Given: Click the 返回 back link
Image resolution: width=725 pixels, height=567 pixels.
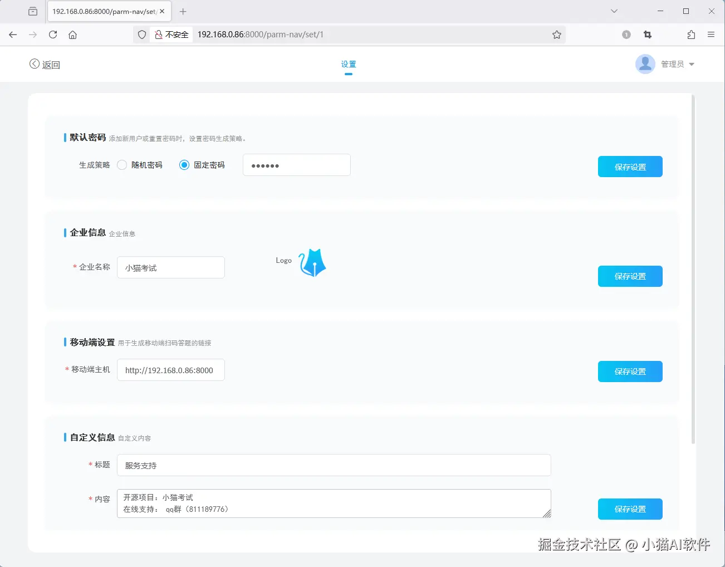Looking at the screenshot, I should 45,64.
